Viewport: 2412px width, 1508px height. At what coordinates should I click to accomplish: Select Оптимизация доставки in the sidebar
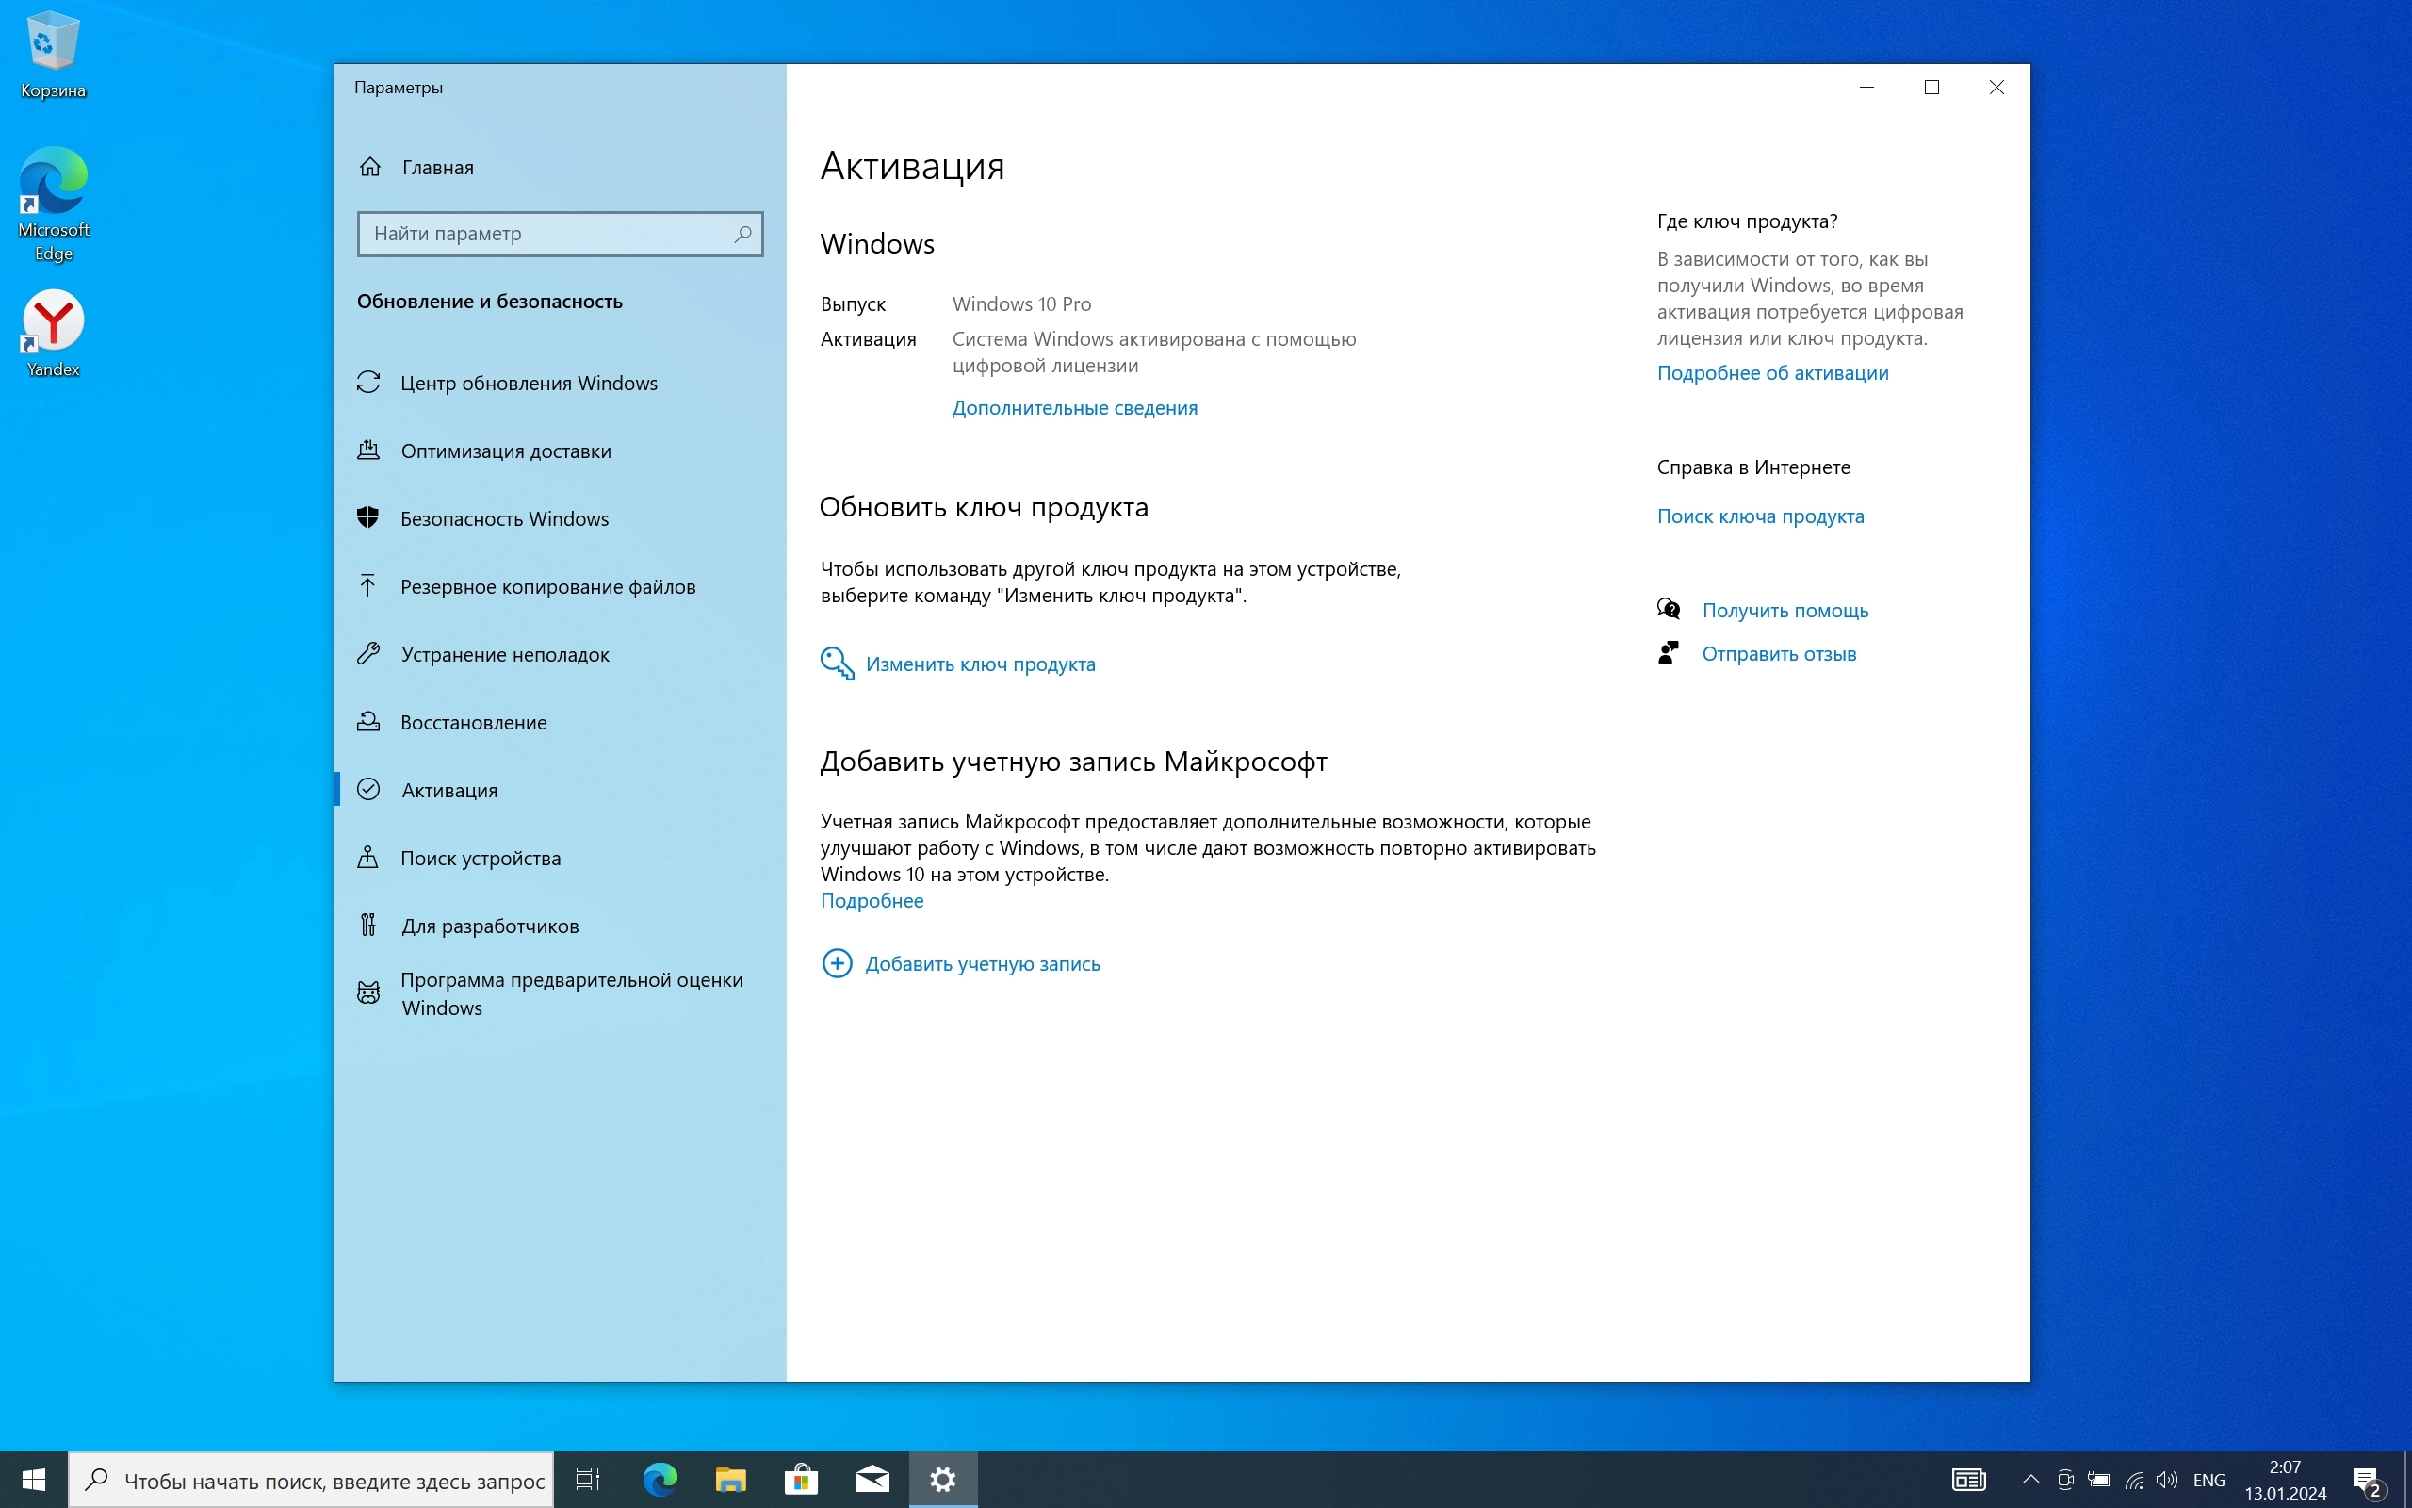point(505,451)
